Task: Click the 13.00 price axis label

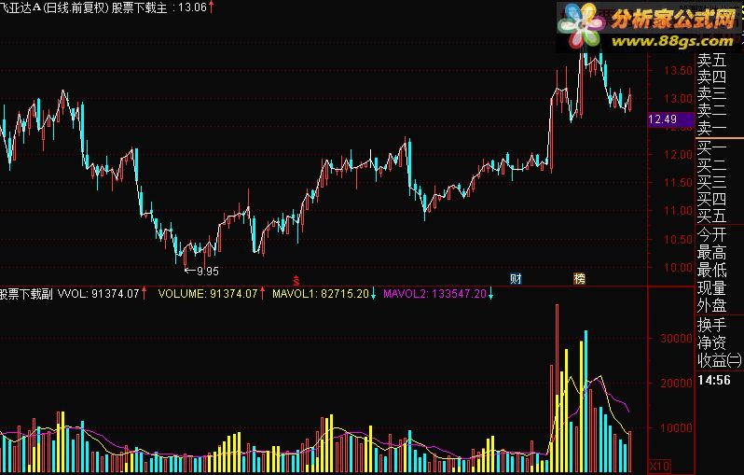Action: (678, 99)
